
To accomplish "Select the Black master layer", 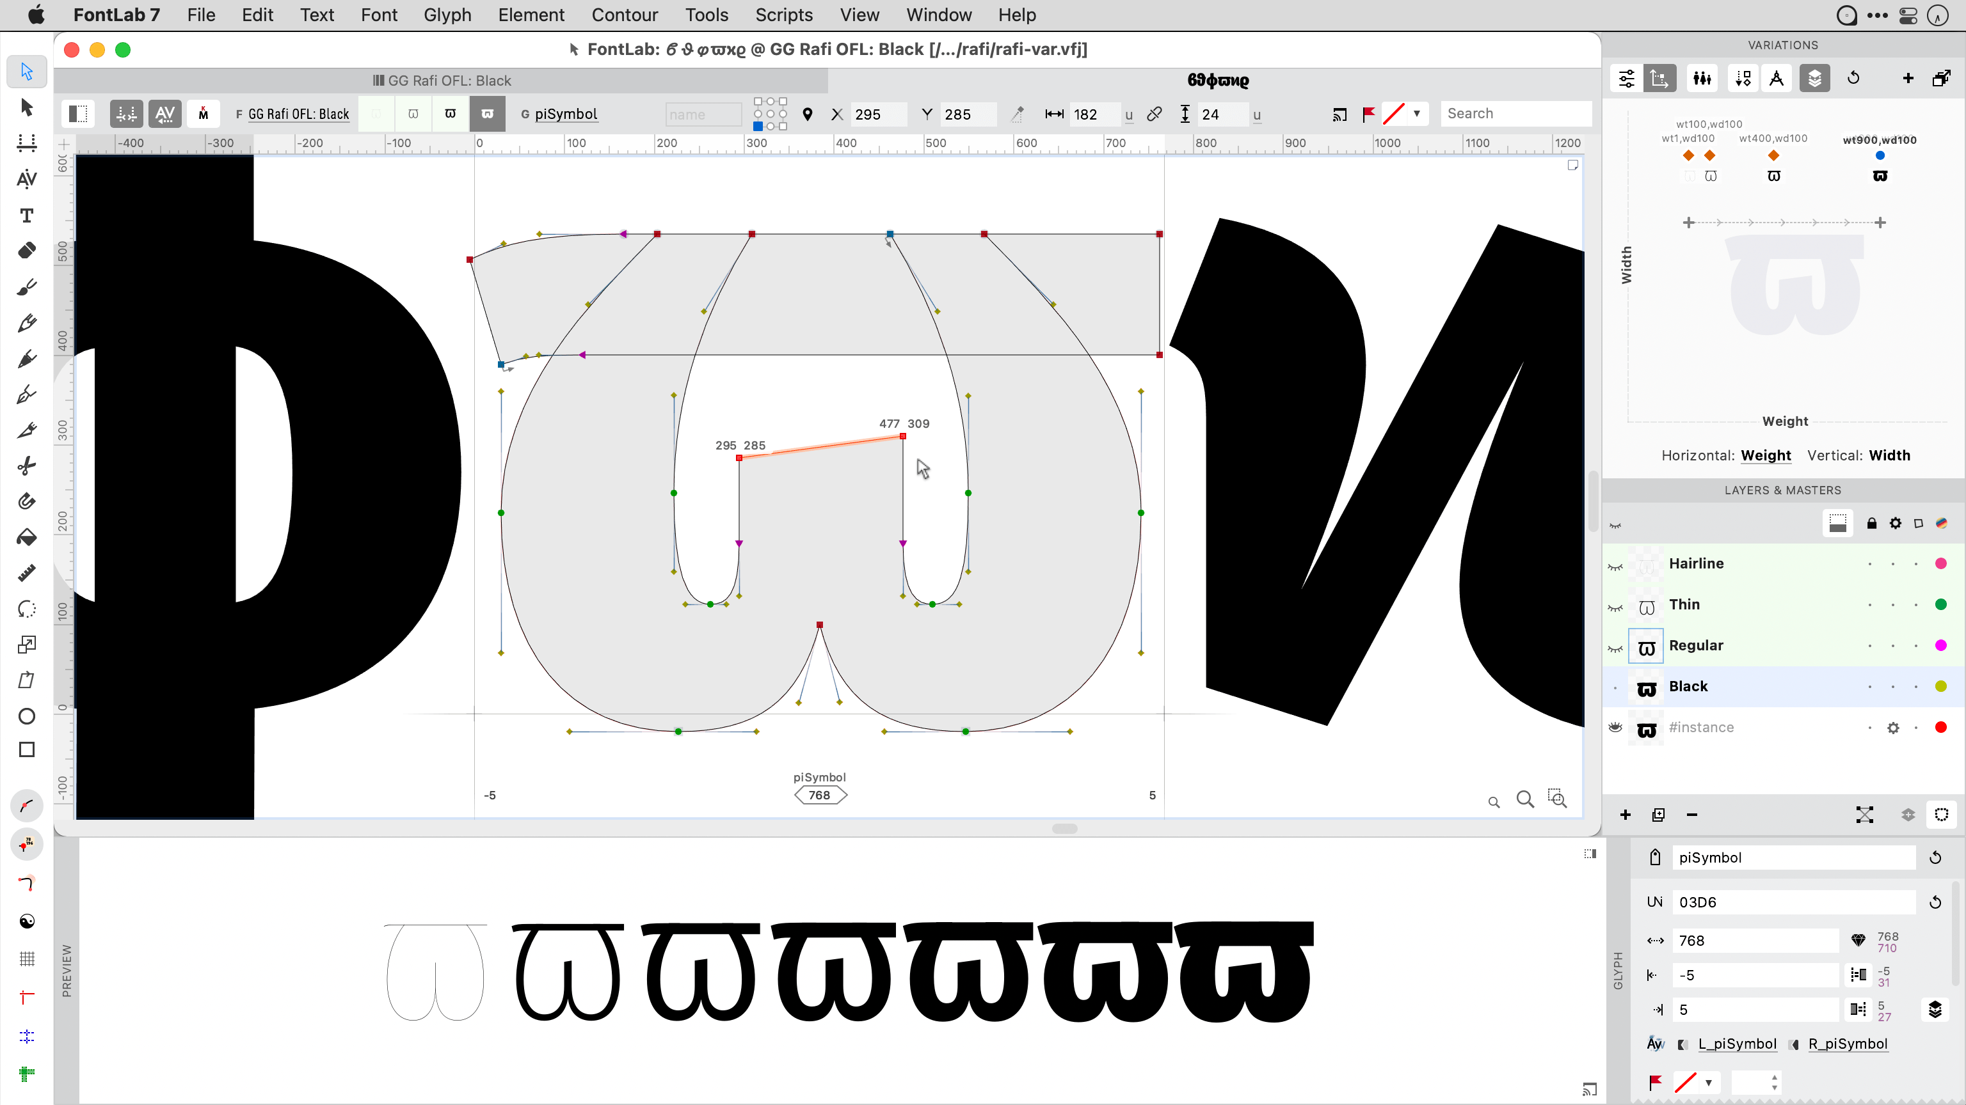I will tap(1784, 686).
